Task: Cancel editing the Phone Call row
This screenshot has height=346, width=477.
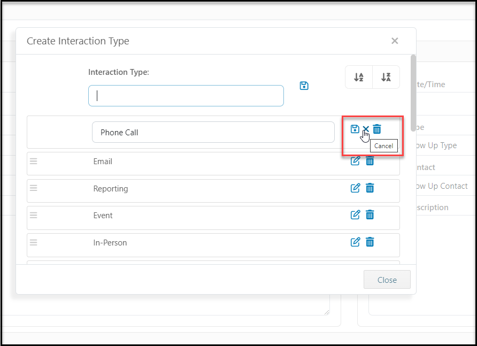Action: [366, 129]
